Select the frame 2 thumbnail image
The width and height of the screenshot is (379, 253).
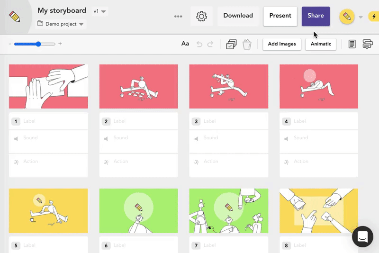click(x=138, y=86)
